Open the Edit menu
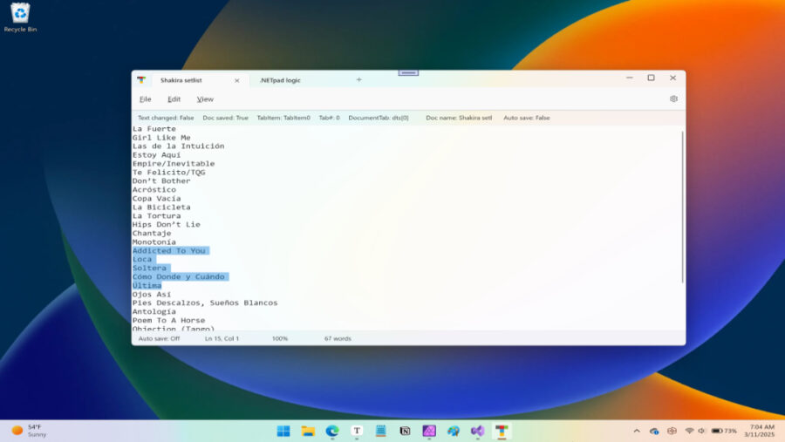Image resolution: width=785 pixels, height=442 pixels. (x=174, y=99)
